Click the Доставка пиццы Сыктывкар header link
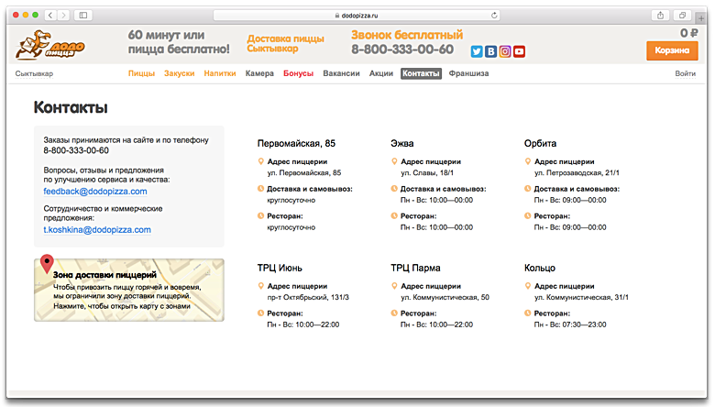This screenshot has height=407, width=715. tap(285, 44)
